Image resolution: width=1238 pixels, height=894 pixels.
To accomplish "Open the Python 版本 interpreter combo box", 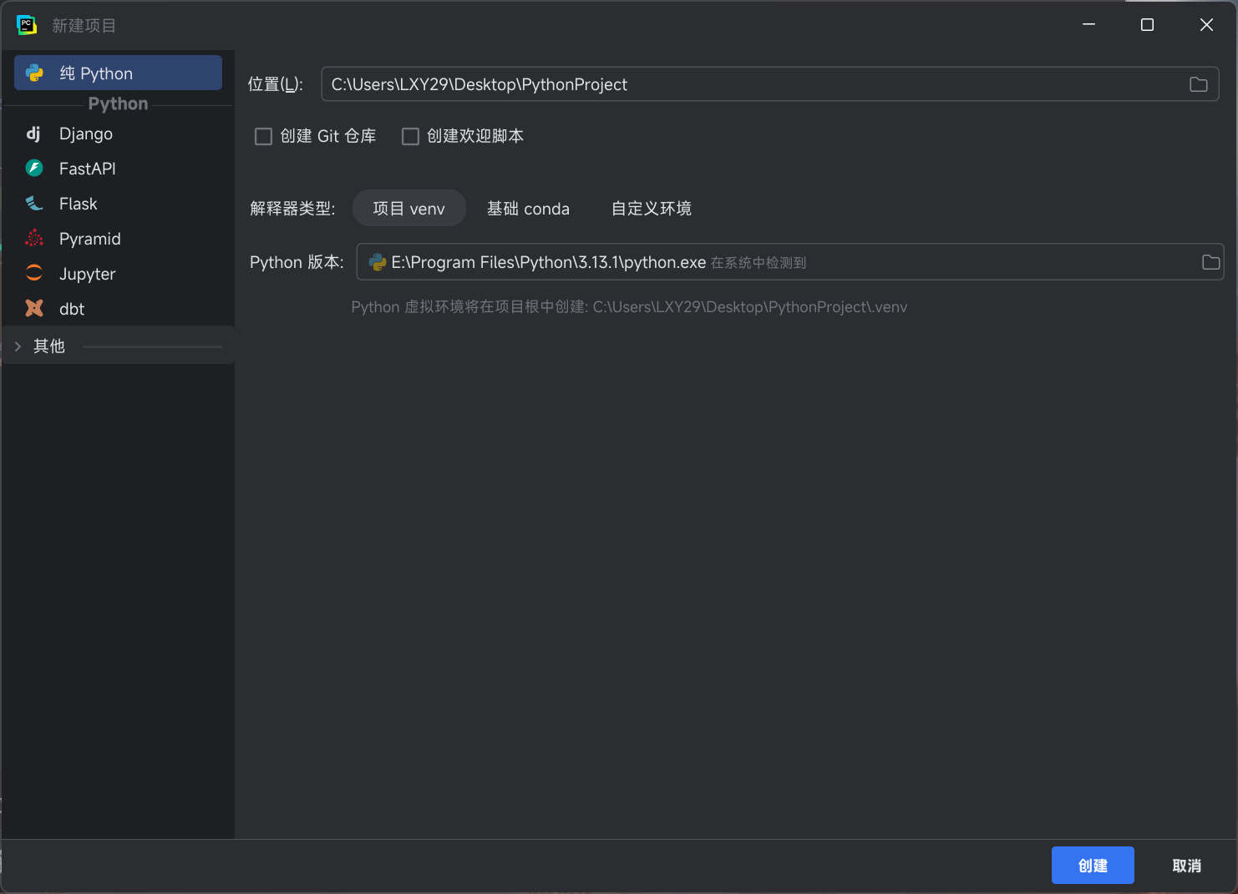I will point(789,262).
